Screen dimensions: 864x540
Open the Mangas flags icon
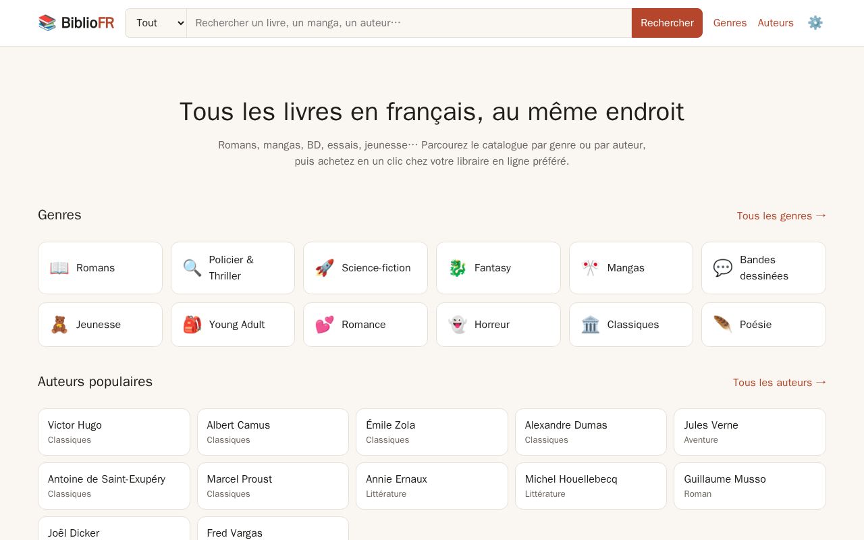(591, 268)
